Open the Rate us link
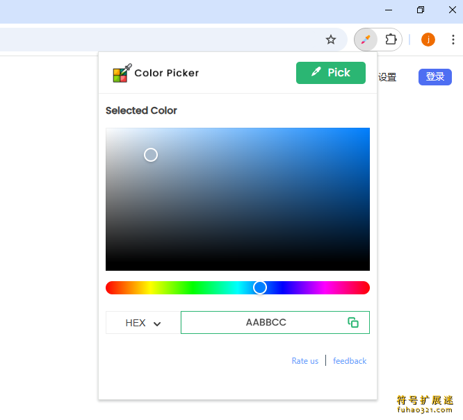This screenshot has height=420, width=463. [304, 361]
